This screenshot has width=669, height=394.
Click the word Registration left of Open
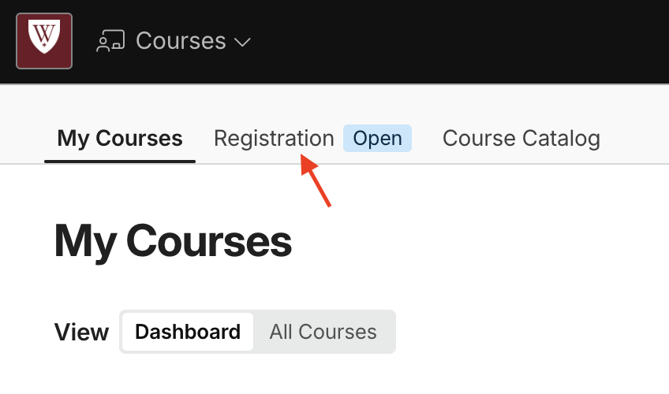[x=274, y=139]
